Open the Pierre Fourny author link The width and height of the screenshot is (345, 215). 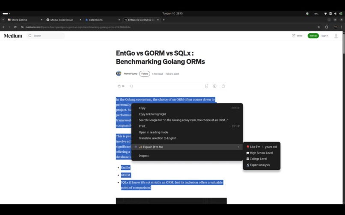pyautogui.click(x=131, y=74)
